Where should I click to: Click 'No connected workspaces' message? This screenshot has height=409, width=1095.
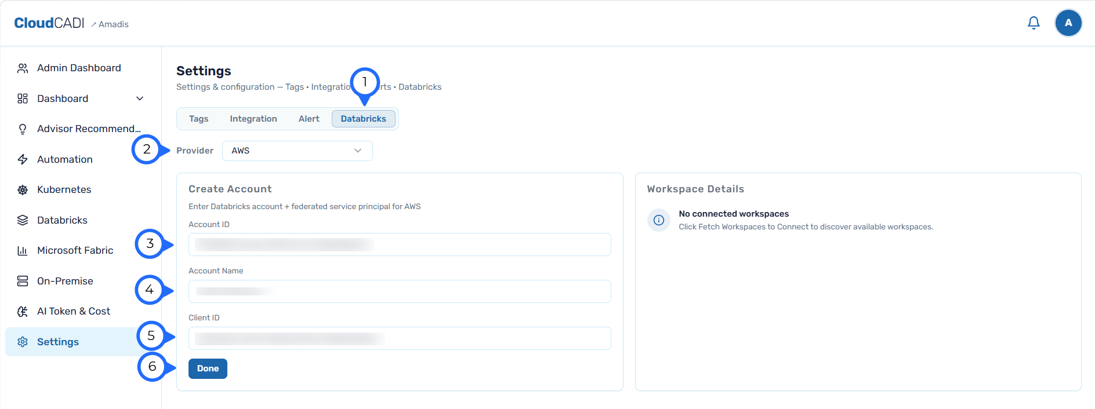(734, 214)
